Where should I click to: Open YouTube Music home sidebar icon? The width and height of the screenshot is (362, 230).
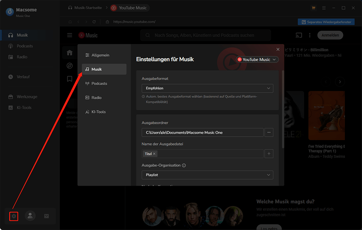pos(70,52)
